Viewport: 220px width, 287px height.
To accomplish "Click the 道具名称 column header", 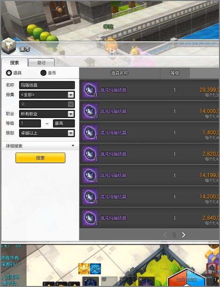I will 119,73.
